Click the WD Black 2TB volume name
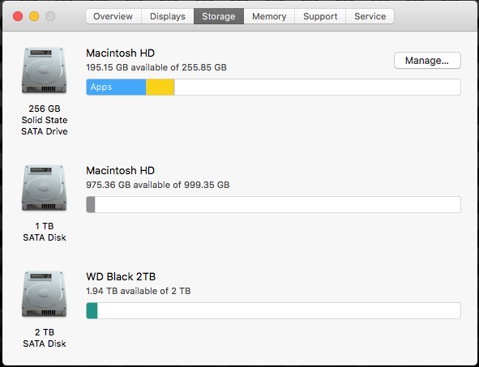The width and height of the screenshot is (479, 367). pos(121,276)
